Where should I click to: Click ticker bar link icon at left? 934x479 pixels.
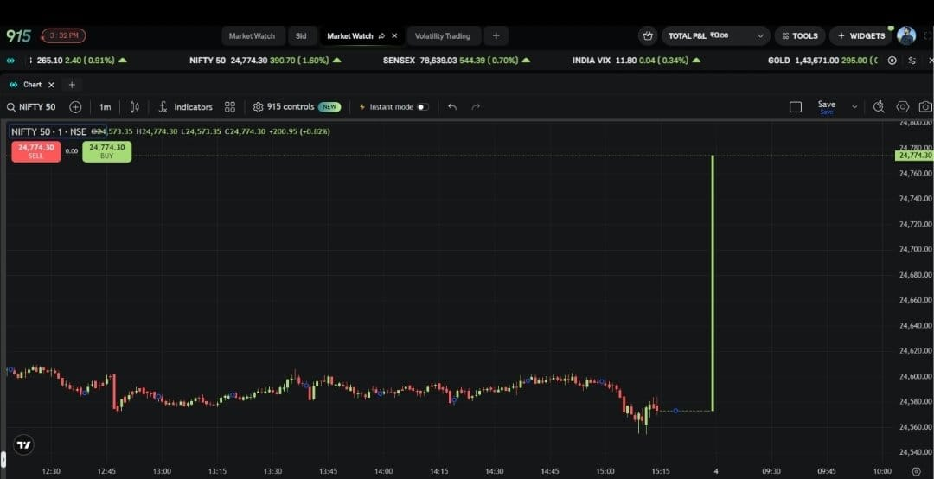(10, 61)
